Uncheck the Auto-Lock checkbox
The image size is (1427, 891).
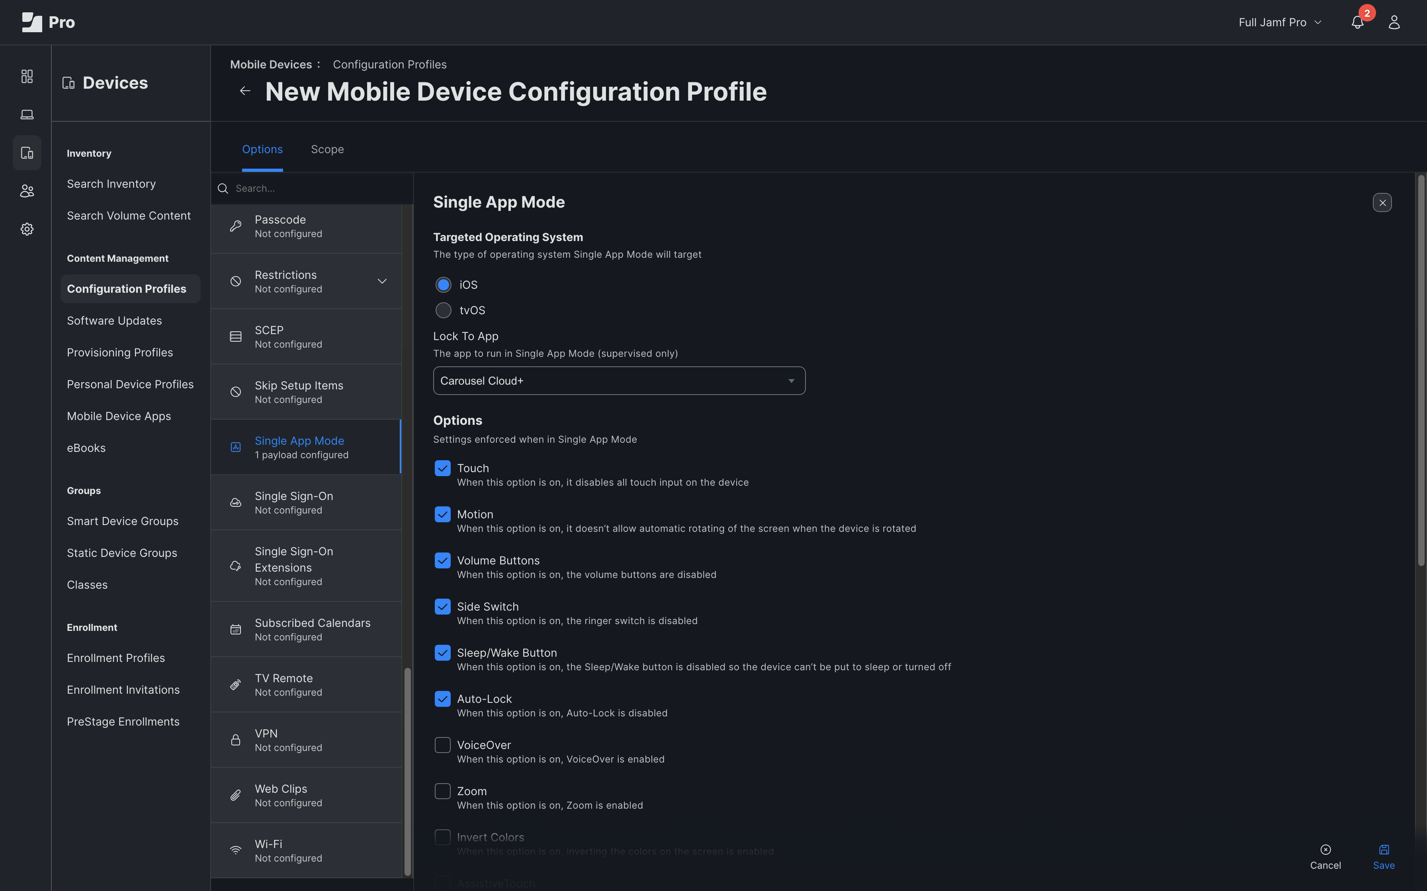pyautogui.click(x=442, y=699)
